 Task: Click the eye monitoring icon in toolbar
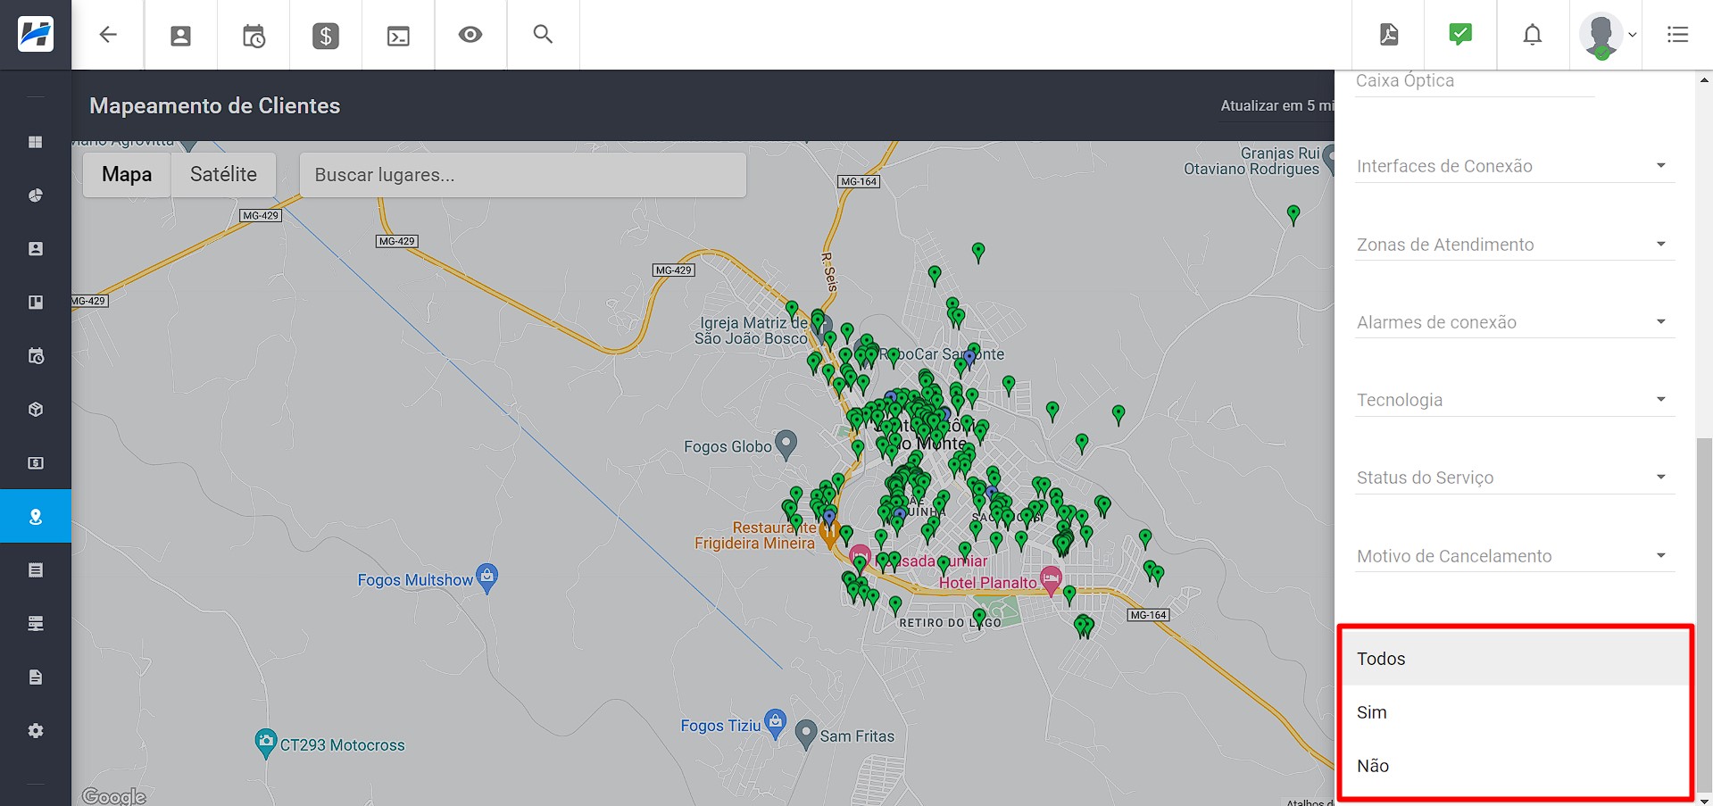click(x=470, y=35)
